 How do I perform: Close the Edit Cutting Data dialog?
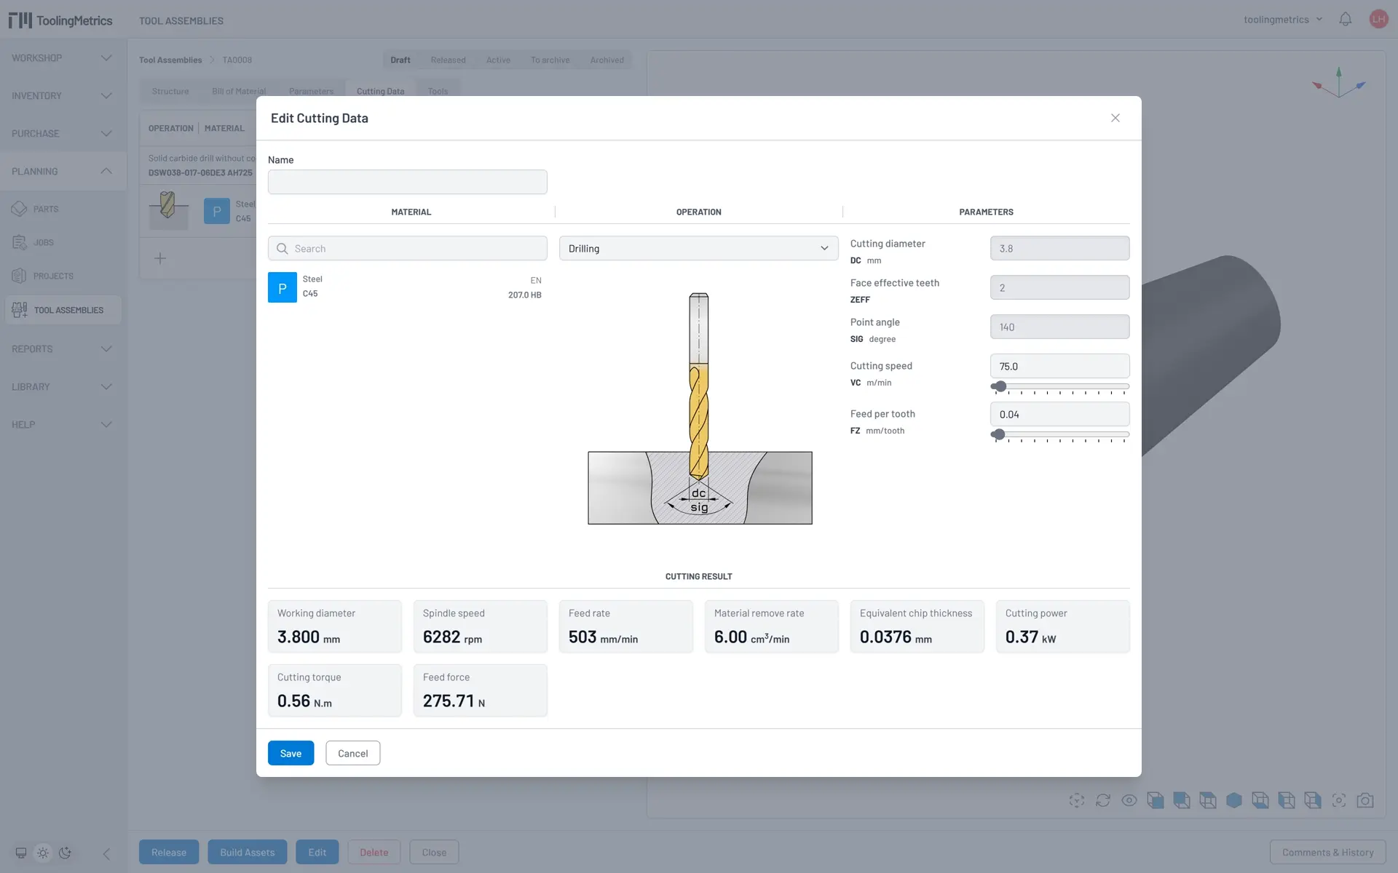click(1115, 118)
